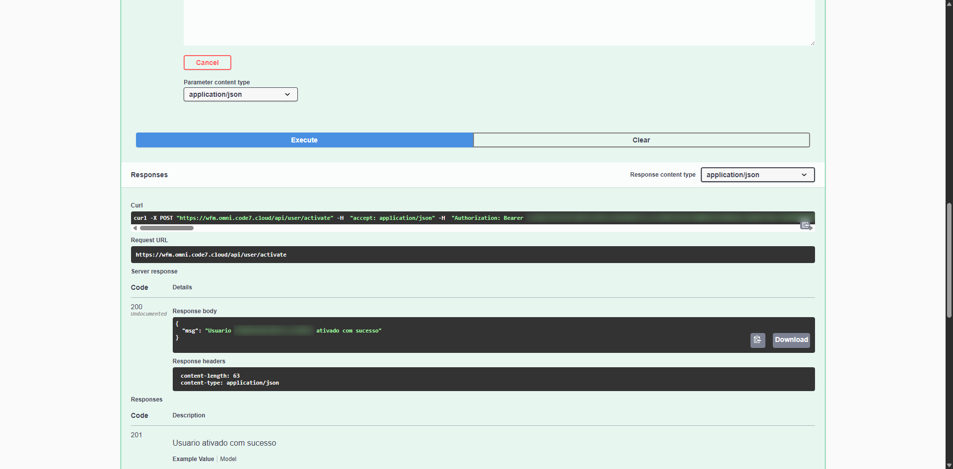
Task: Open the Parameter content type dropdown
Action: [x=240, y=94]
